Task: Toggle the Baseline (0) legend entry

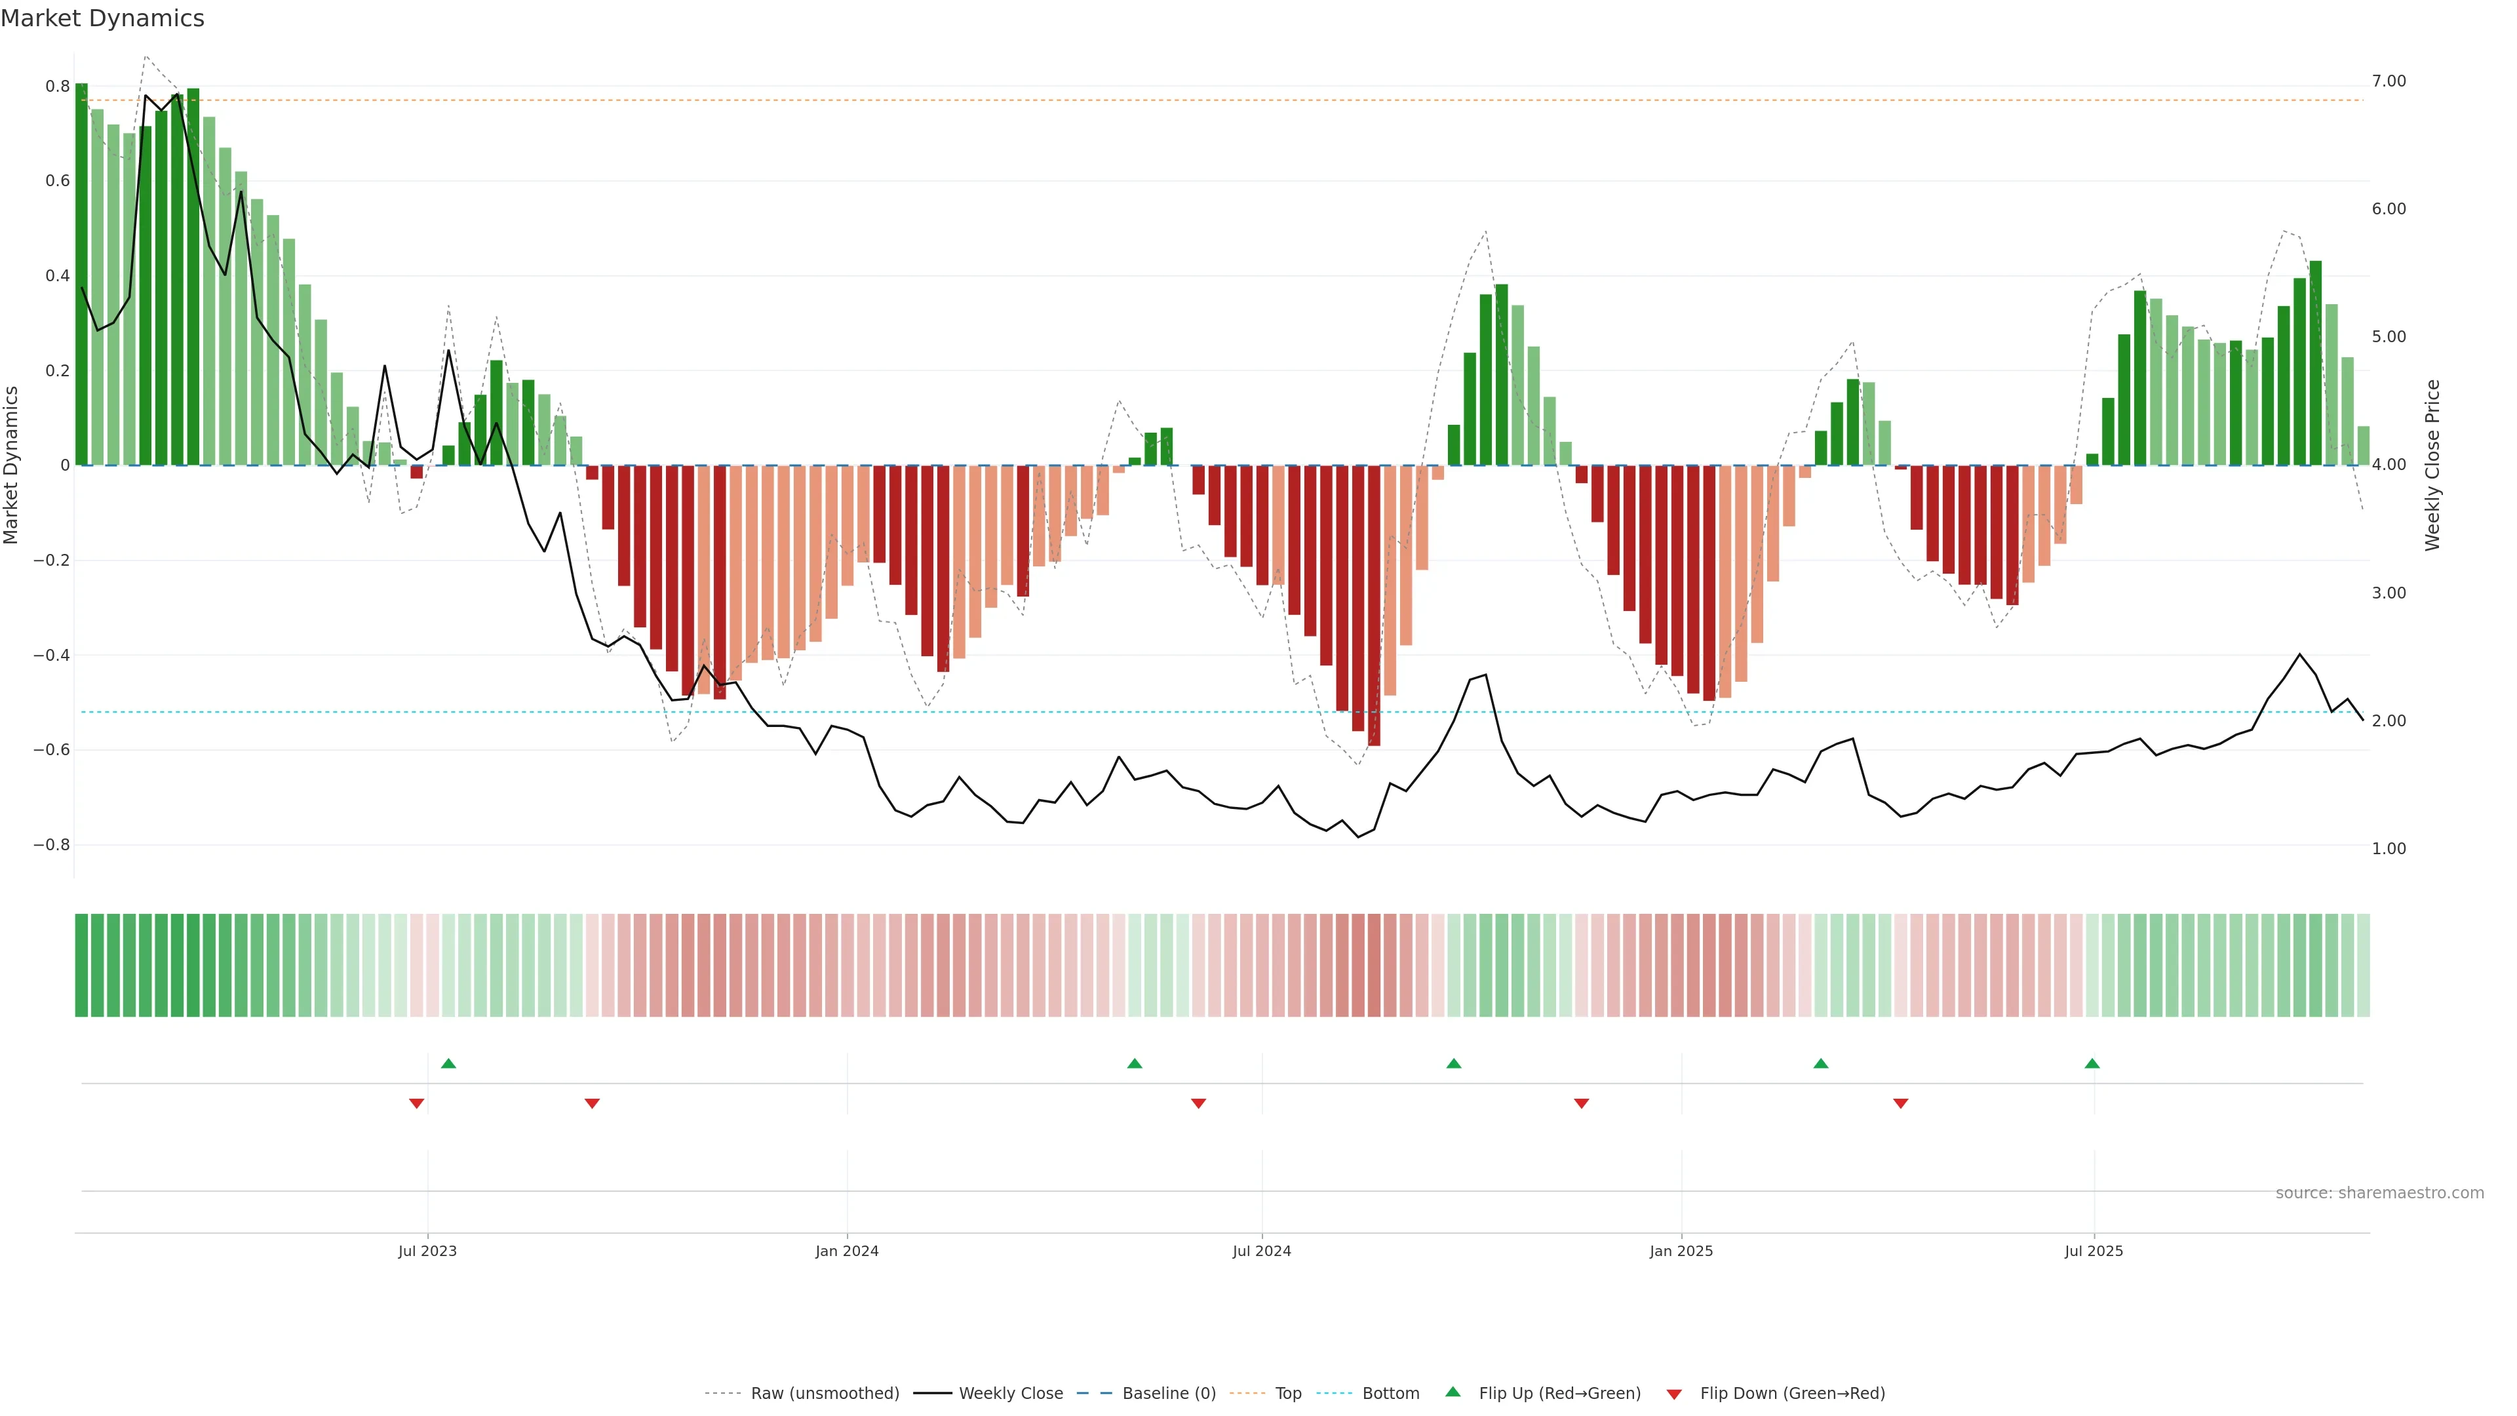Action: coord(1169,1394)
